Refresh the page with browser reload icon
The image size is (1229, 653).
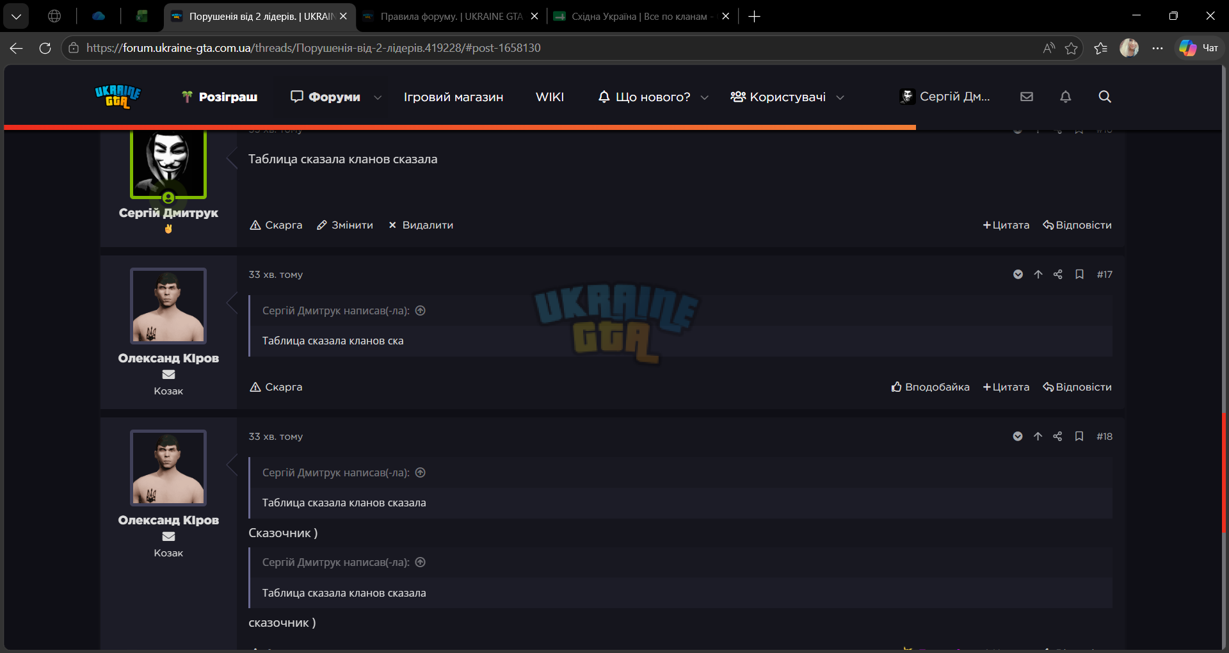[45, 48]
